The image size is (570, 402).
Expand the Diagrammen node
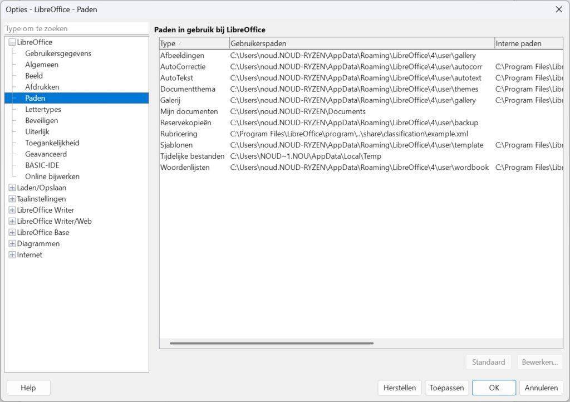(12, 243)
